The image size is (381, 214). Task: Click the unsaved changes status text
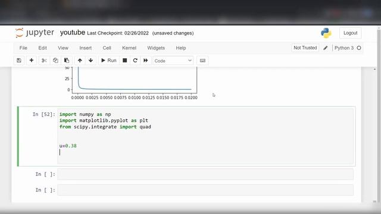(173, 33)
